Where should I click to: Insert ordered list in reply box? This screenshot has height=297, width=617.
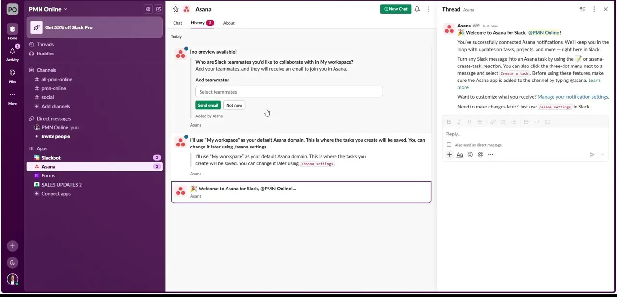[503, 122]
